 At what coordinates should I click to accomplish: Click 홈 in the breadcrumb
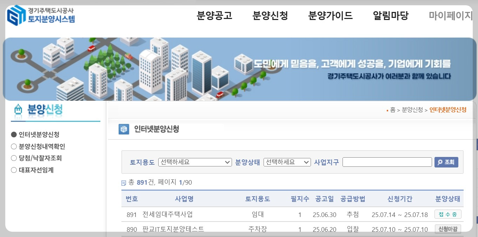[x=393, y=110]
